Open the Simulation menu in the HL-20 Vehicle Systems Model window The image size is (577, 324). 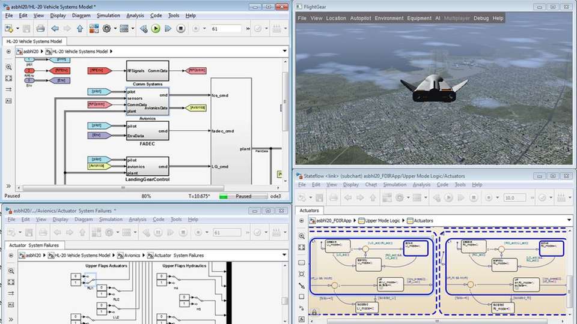pyautogui.click(x=108, y=16)
